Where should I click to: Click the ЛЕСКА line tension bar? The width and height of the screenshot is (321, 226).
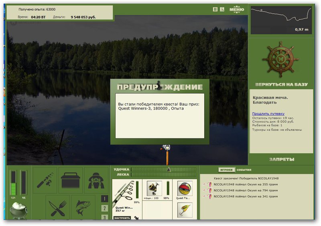[163, 174]
